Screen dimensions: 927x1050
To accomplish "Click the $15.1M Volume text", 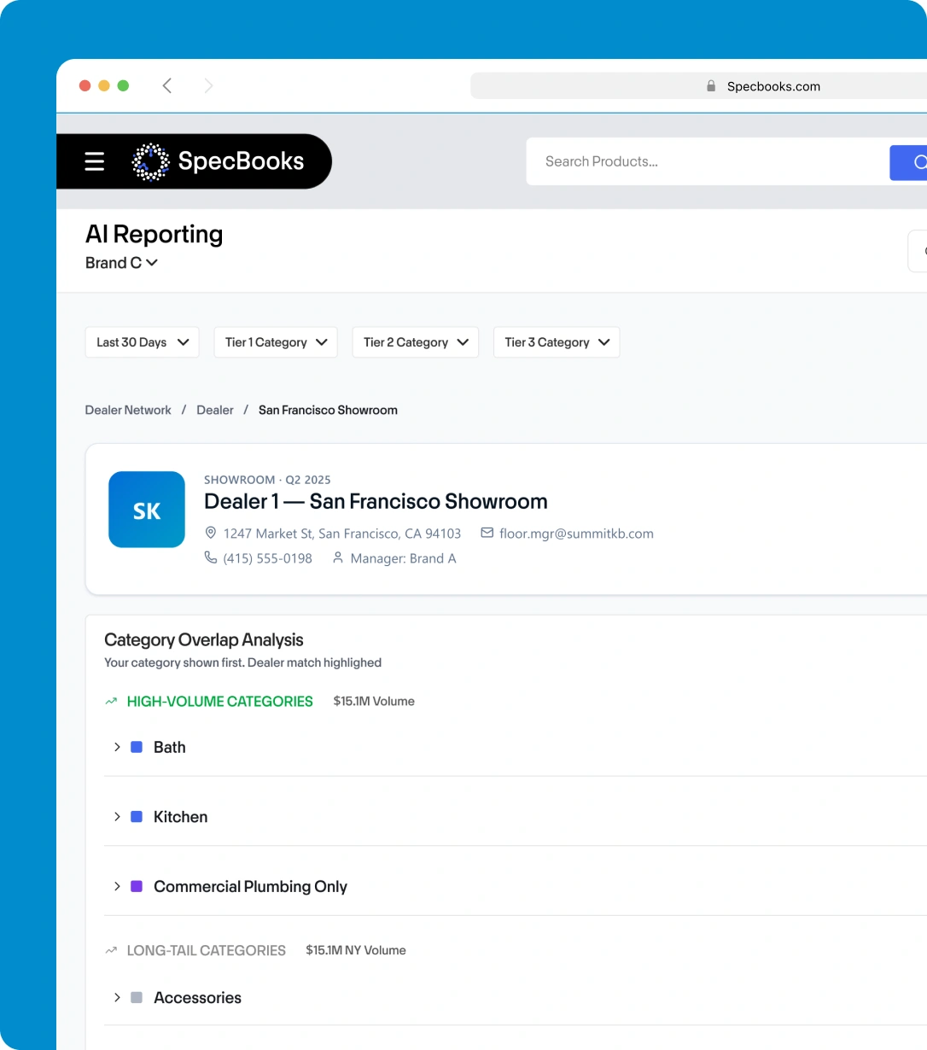I will (374, 702).
